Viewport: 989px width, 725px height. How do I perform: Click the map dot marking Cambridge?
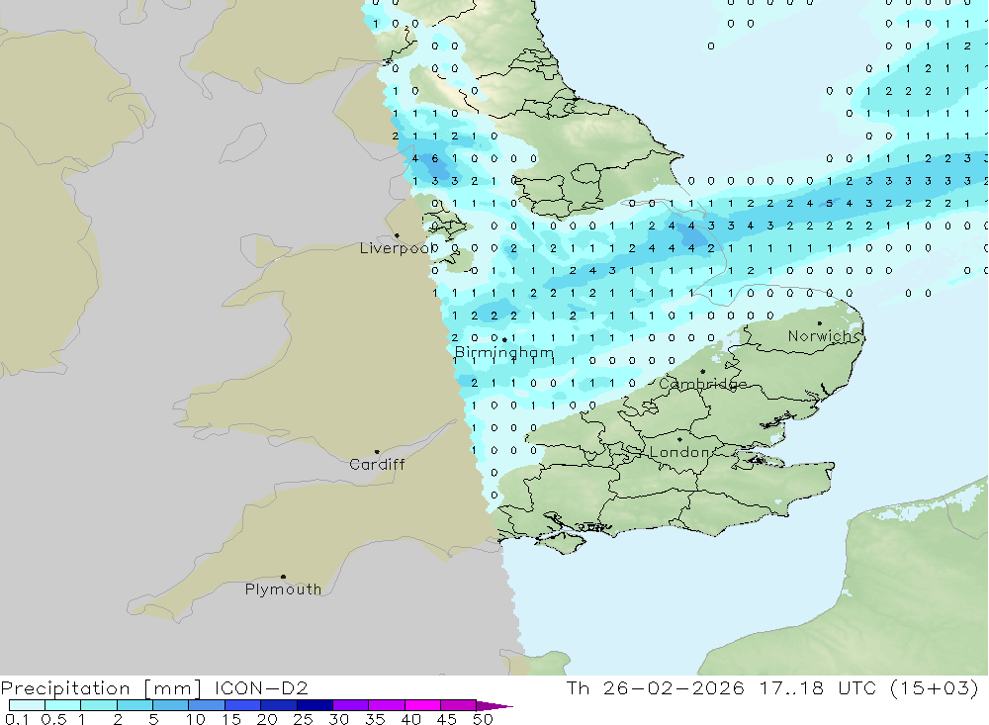pos(702,372)
